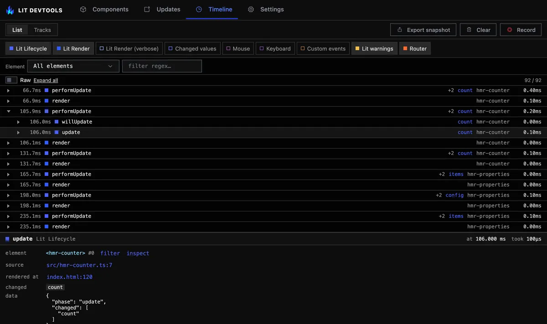Click the Expand all link
Screen dimensions: 547x324
point(46,80)
